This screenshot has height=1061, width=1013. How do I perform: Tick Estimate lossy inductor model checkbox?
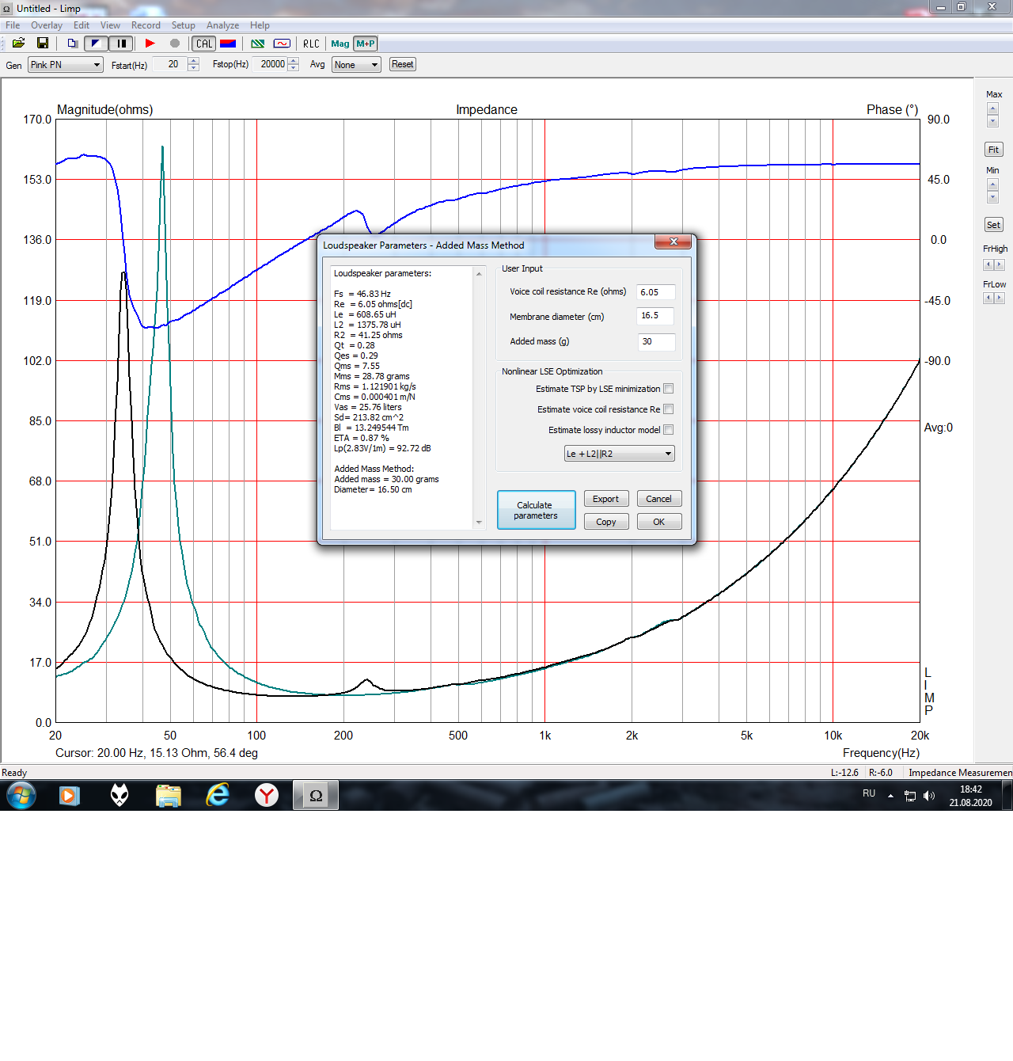click(x=669, y=430)
